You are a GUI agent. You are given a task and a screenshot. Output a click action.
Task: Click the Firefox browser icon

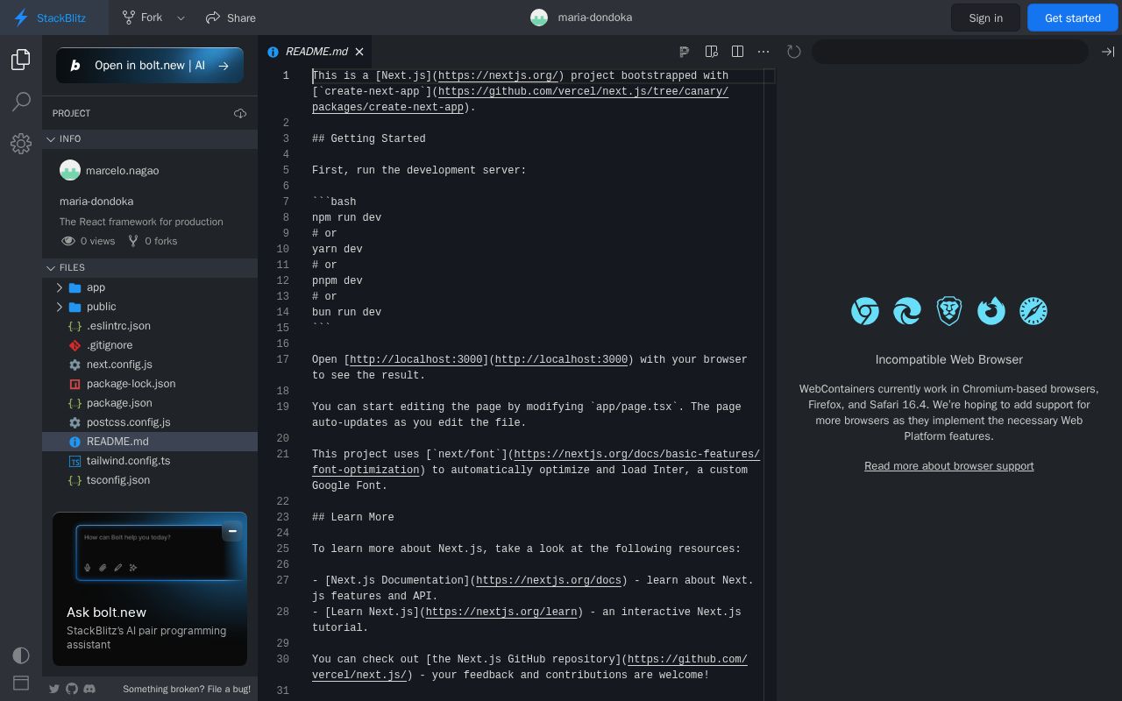(991, 311)
